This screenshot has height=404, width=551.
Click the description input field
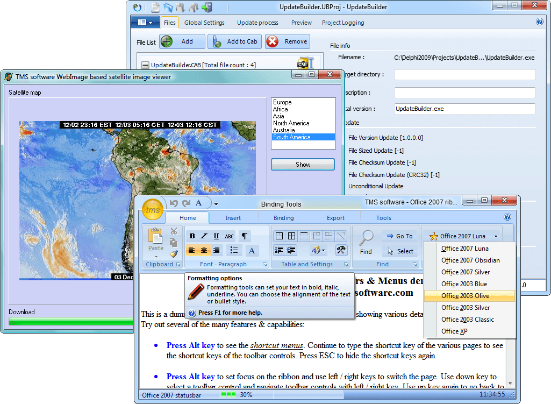click(x=464, y=93)
